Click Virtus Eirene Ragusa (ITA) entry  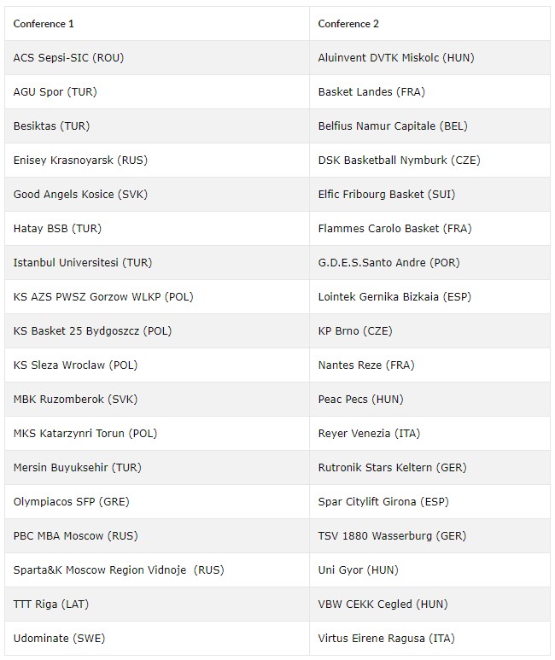pos(386,638)
